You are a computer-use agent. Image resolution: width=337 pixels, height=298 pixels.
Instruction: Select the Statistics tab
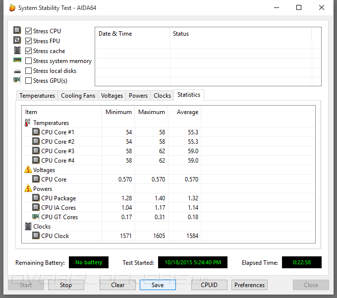point(189,95)
